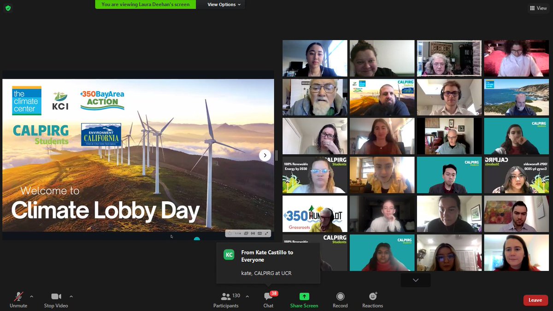Advance to the next slide
Viewport: 553px width, 311px height.
click(265, 155)
